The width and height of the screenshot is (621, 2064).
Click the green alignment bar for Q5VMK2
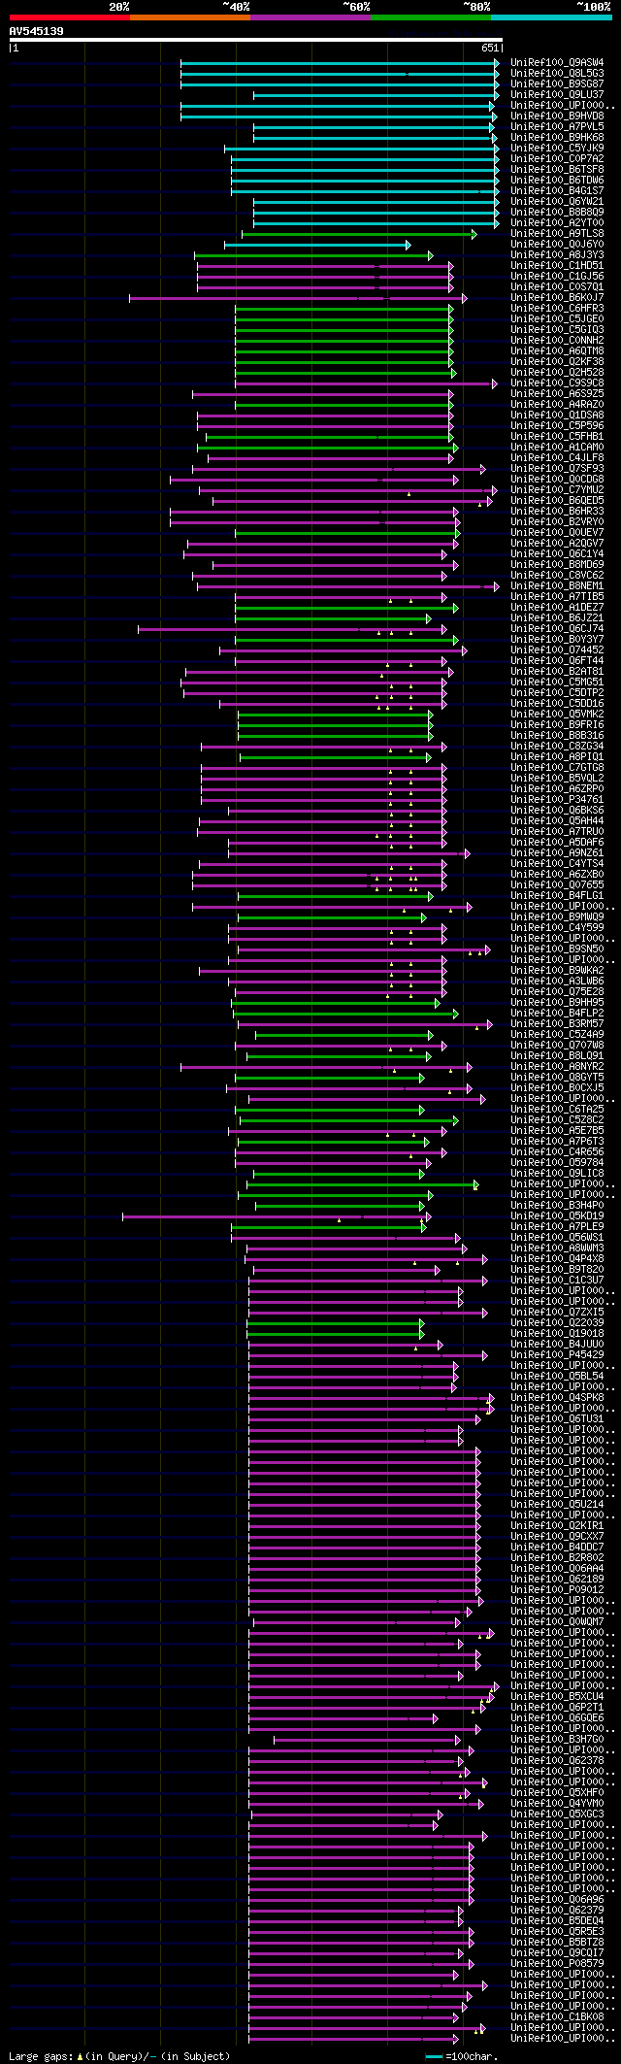(x=336, y=714)
